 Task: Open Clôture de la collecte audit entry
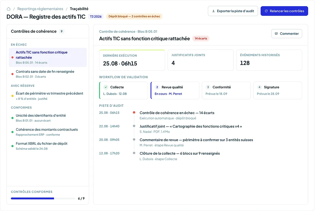coord(180,153)
